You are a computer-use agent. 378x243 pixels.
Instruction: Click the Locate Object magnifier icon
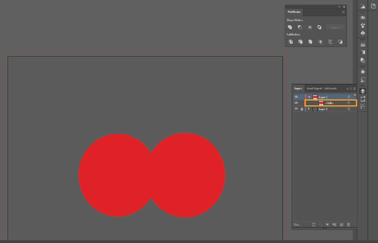[320, 225]
